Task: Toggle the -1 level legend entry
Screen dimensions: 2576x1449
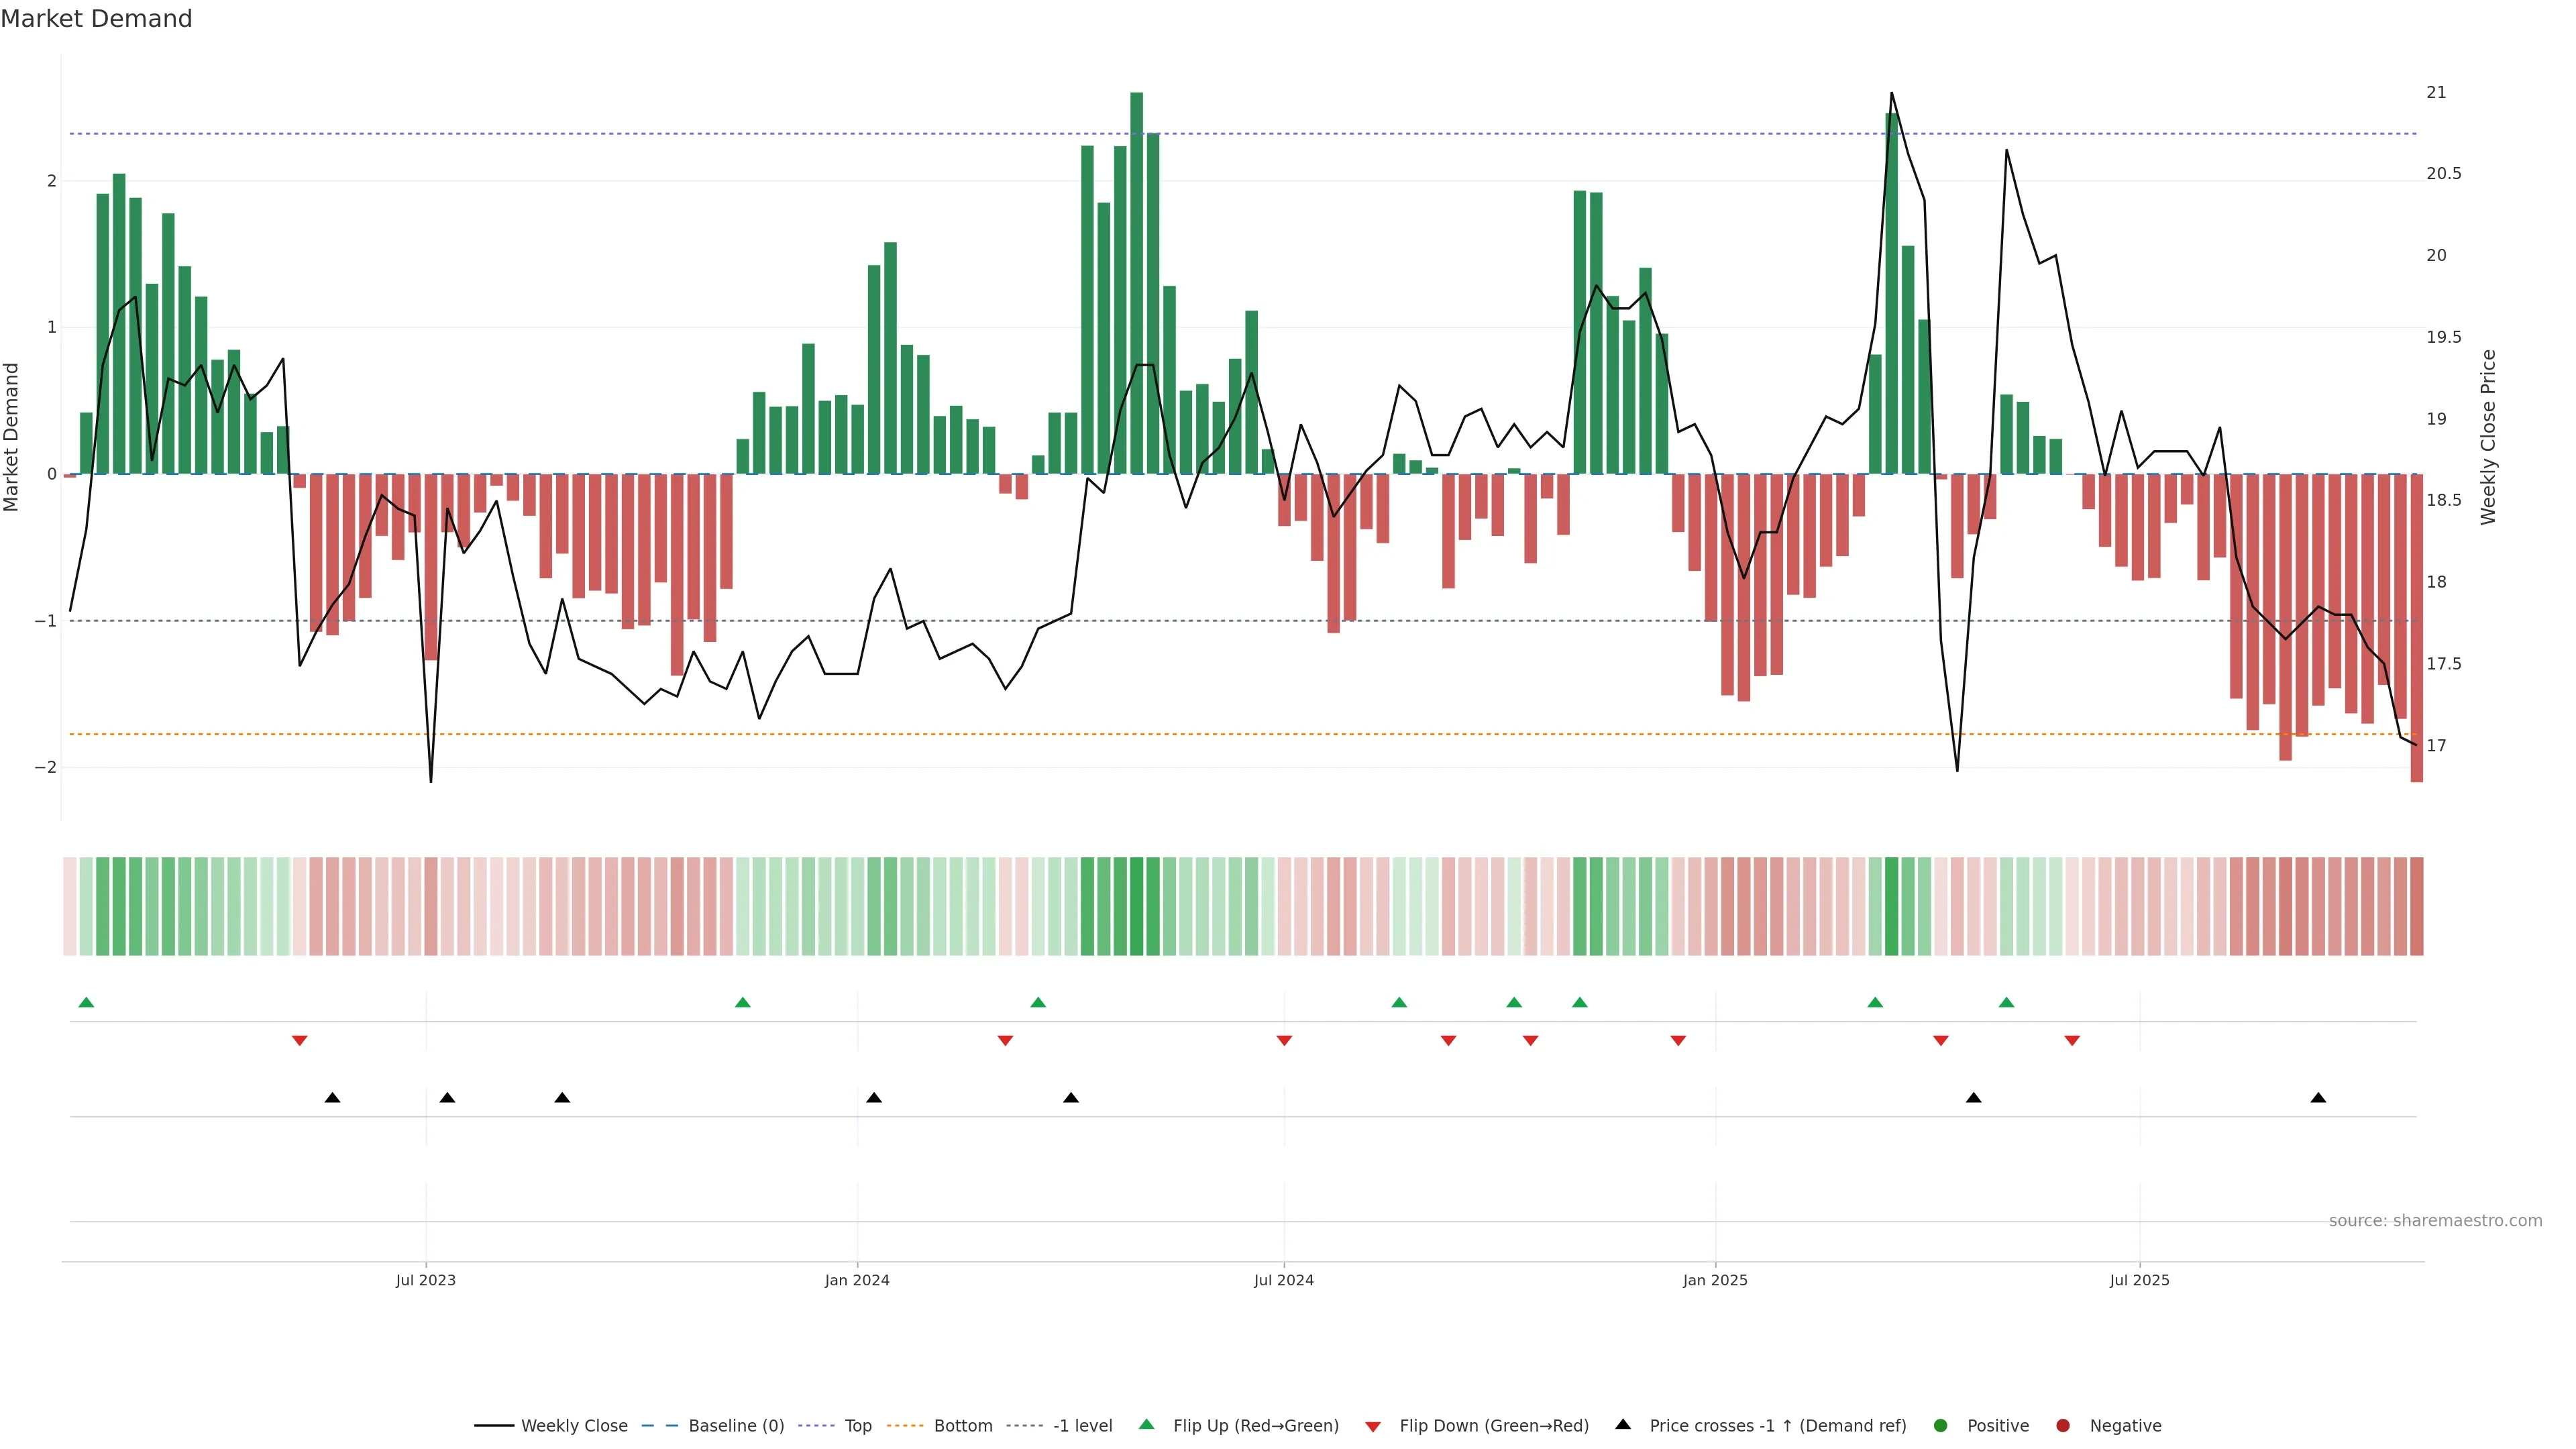Action: pos(1082,1426)
